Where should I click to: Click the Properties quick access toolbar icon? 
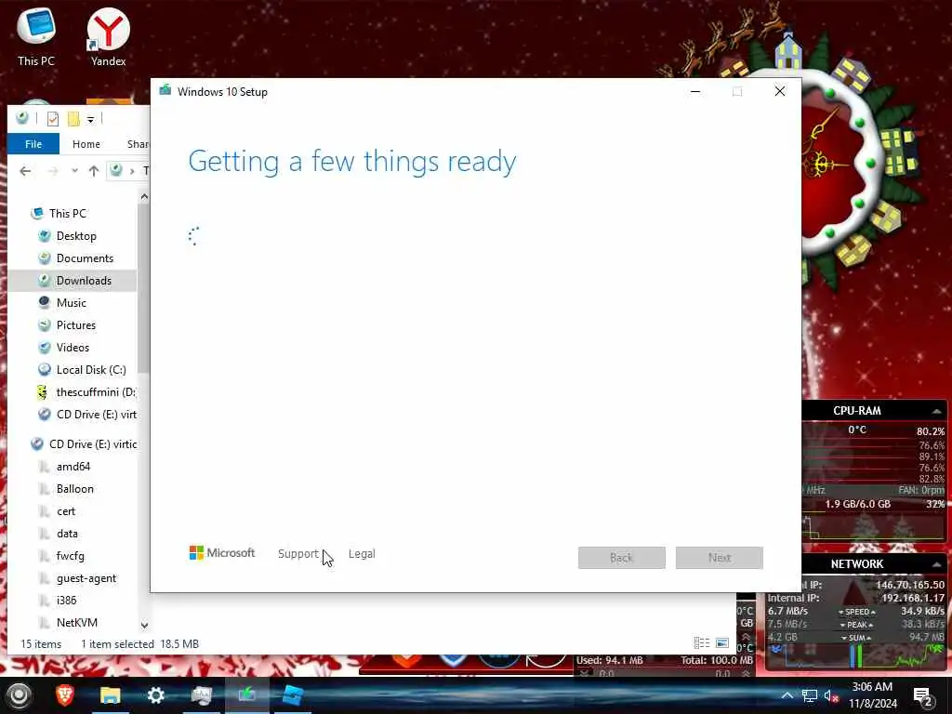(x=53, y=118)
